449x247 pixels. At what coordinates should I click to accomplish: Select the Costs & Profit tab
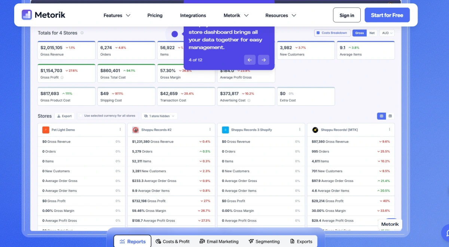tap(172, 241)
